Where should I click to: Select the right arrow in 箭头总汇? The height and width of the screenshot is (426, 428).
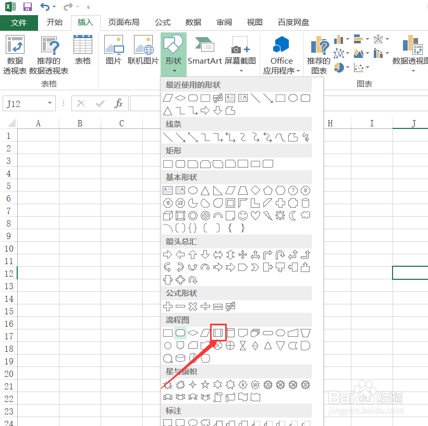(x=167, y=255)
